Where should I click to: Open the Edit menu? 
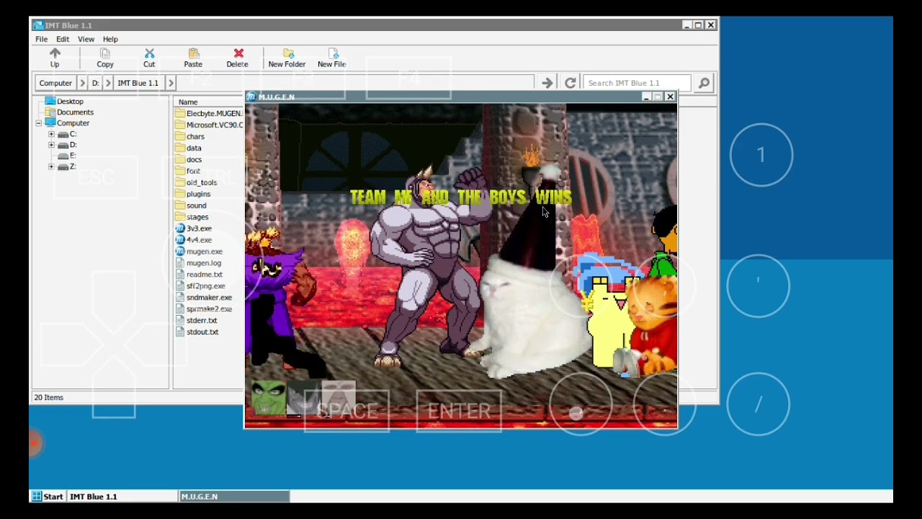point(63,39)
